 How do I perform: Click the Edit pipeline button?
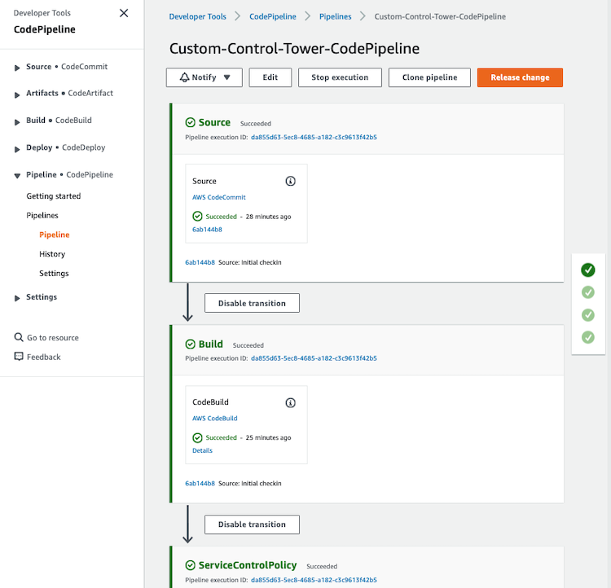coord(270,77)
